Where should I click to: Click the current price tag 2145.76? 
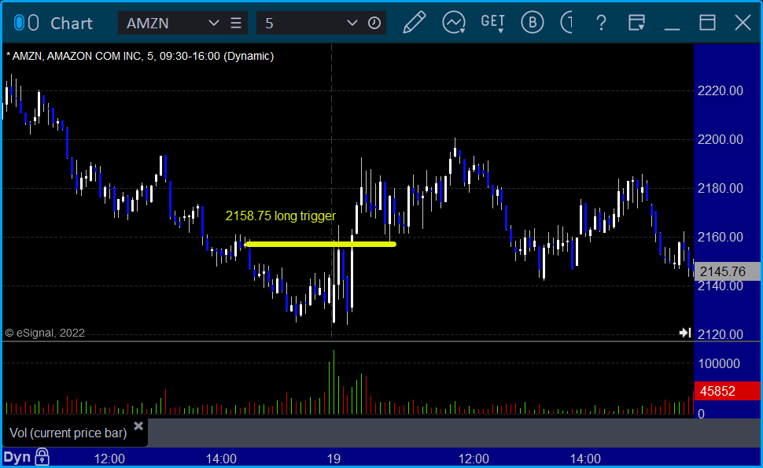click(727, 271)
